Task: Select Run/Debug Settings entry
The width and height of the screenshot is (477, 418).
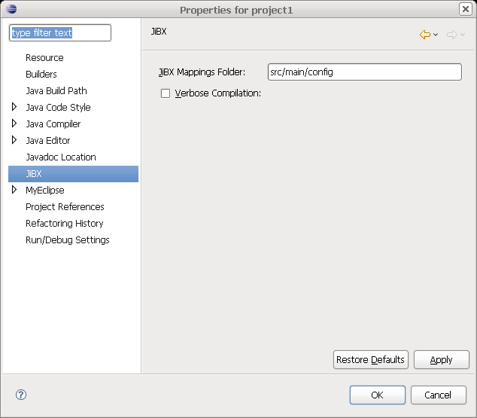Action: pyautogui.click(x=67, y=240)
